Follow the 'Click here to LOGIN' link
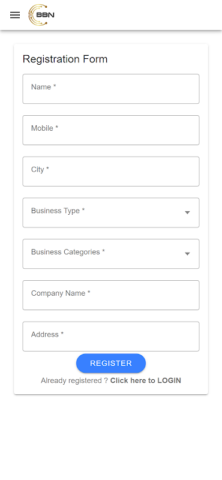The width and height of the screenshot is (222, 480). click(146, 380)
